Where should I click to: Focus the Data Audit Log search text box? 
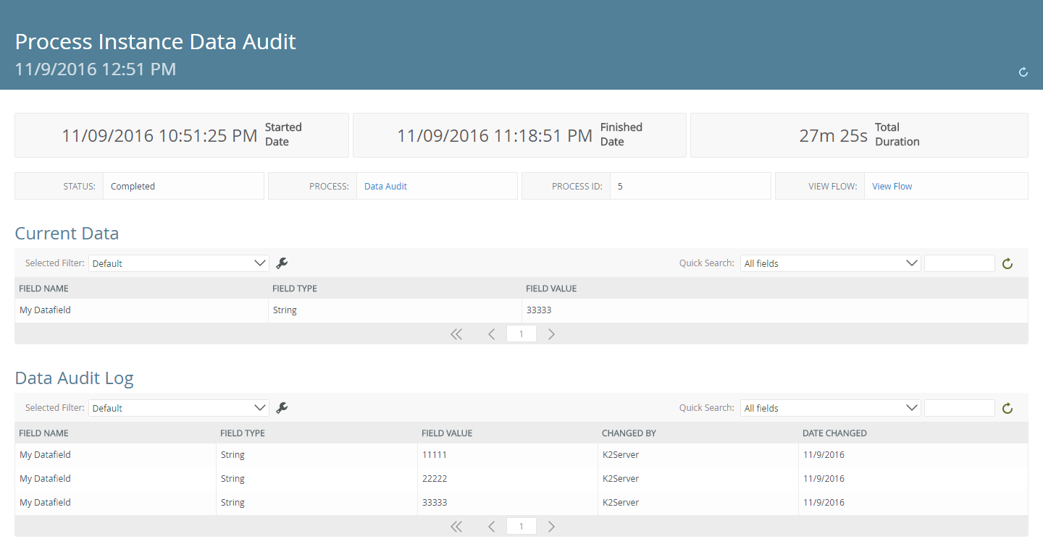point(959,408)
